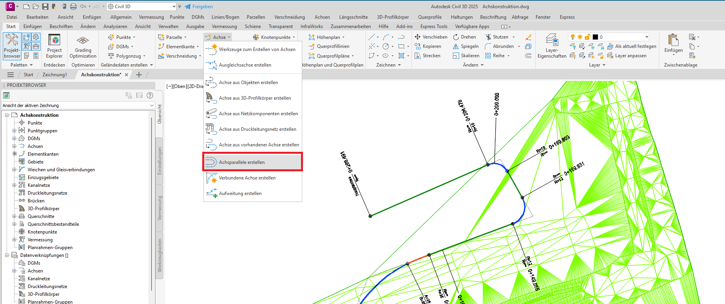Open the Einstellungen side tab of Projektbrowser

[159, 161]
